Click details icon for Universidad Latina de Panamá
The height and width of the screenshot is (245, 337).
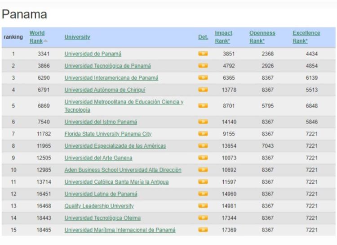click(x=203, y=194)
